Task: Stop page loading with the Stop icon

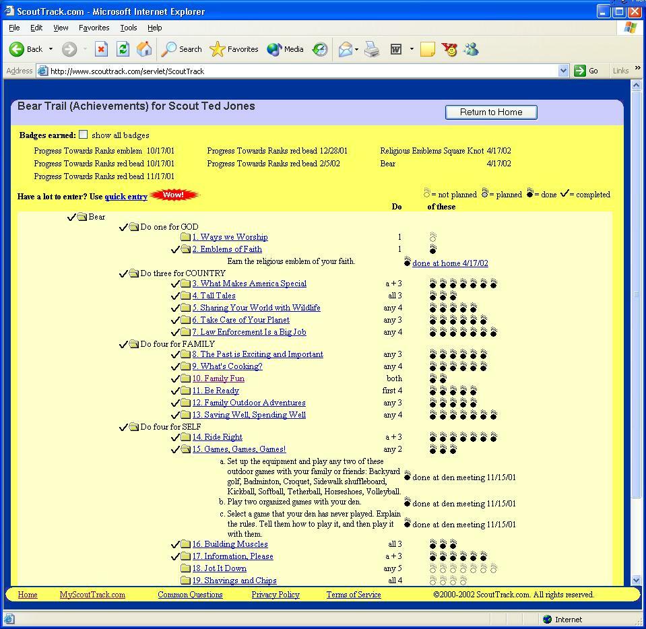Action: click(101, 49)
